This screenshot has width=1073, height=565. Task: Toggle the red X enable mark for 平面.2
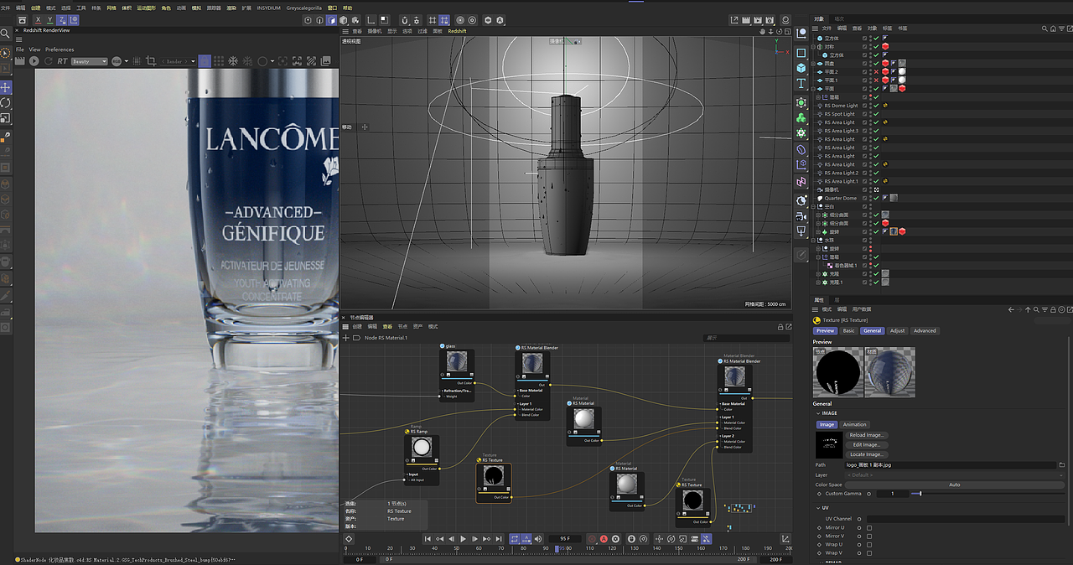click(876, 71)
